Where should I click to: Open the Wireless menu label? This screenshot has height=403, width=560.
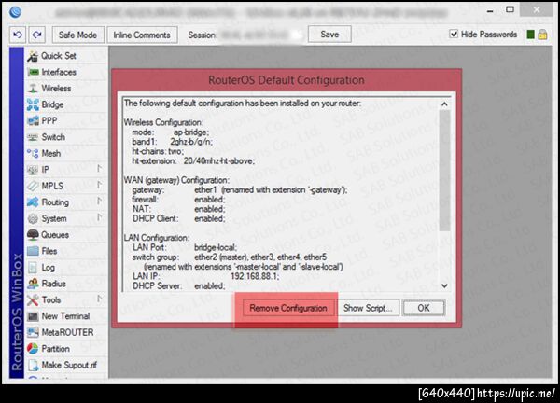[56, 89]
